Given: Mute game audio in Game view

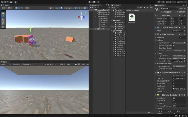Looking at the screenshot, I should (x=76, y=64).
